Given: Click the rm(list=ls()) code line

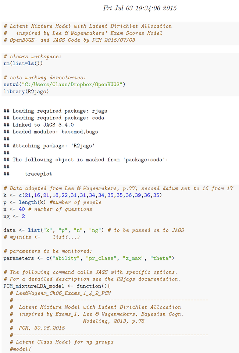Looking at the screenshot, I should [x=23, y=63].
